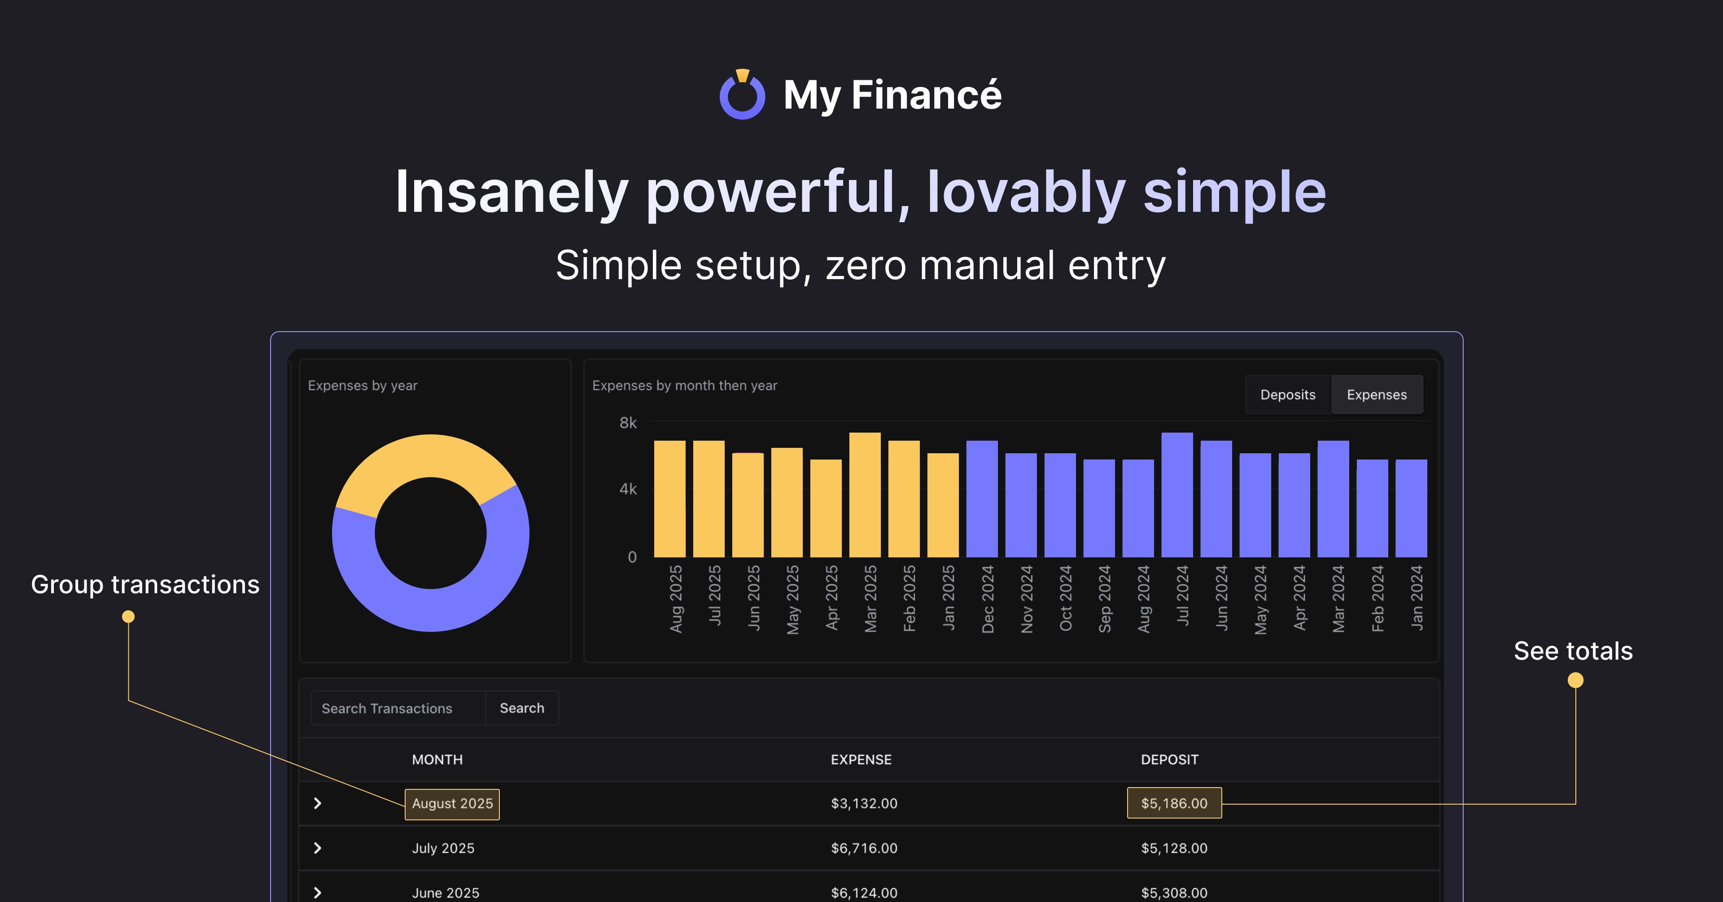Screen dimensions: 1723x902
Task: Select the highlighted August 2025 month cell
Action: click(x=452, y=804)
